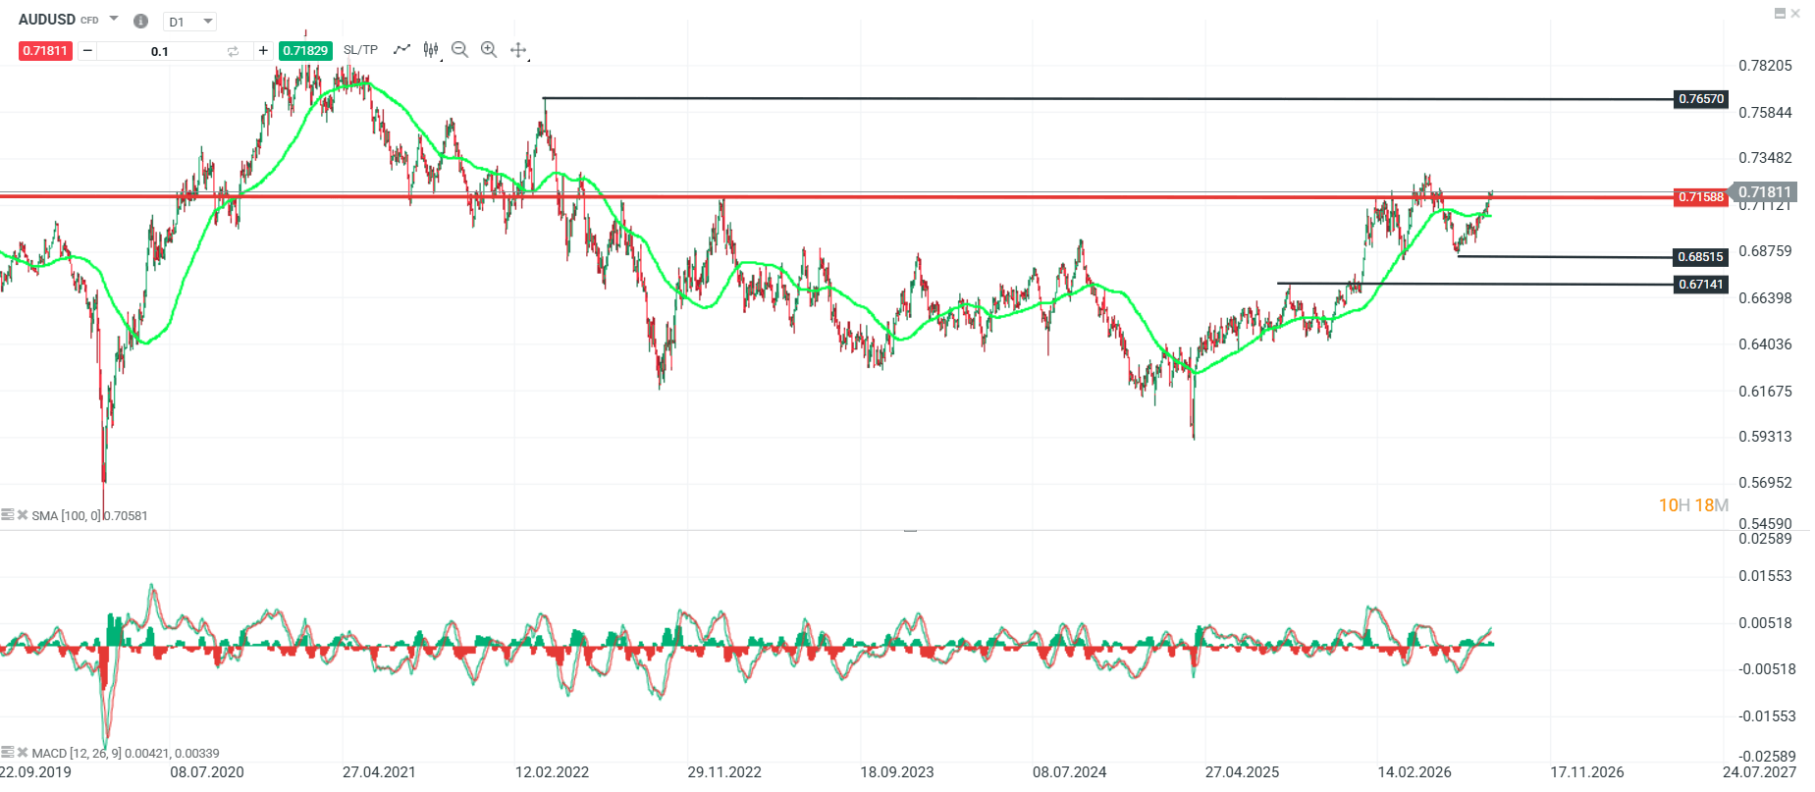The height and width of the screenshot is (792, 1815).
Task: Open the D1 timeframe dropdown
Action: (x=189, y=22)
